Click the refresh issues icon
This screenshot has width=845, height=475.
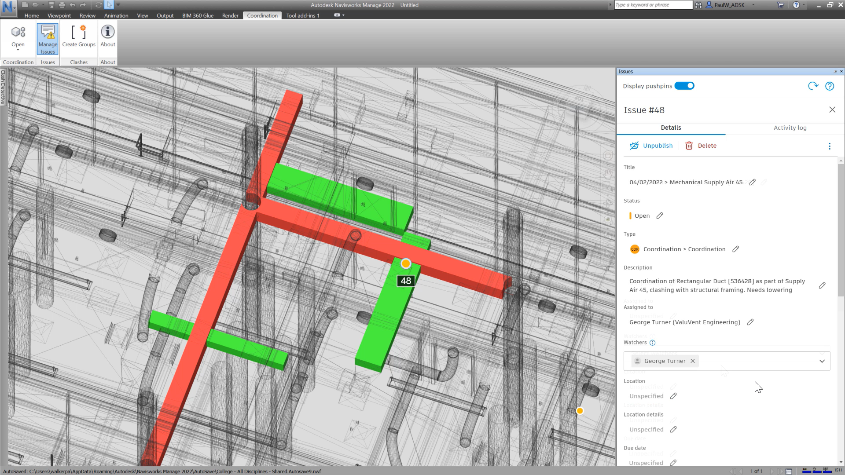tap(813, 86)
